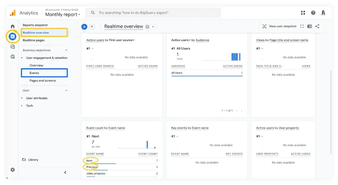
Task: Open the account avatar menu
Action: point(323,13)
